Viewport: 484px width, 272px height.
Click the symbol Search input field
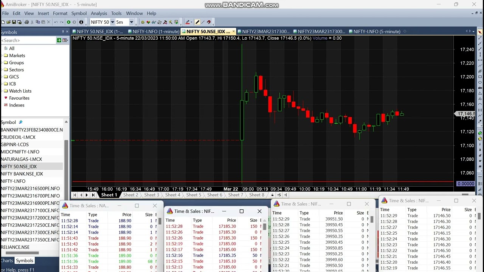pos(28,40)
